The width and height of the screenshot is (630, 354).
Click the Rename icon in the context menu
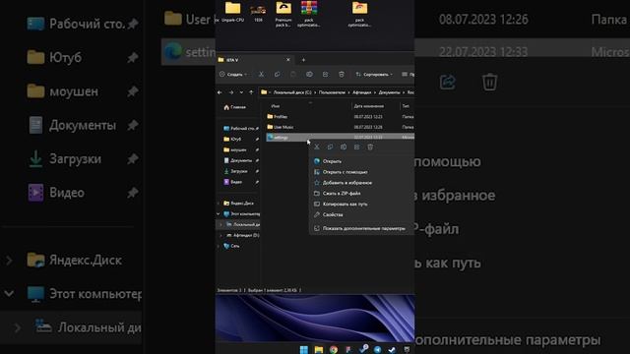344,147
